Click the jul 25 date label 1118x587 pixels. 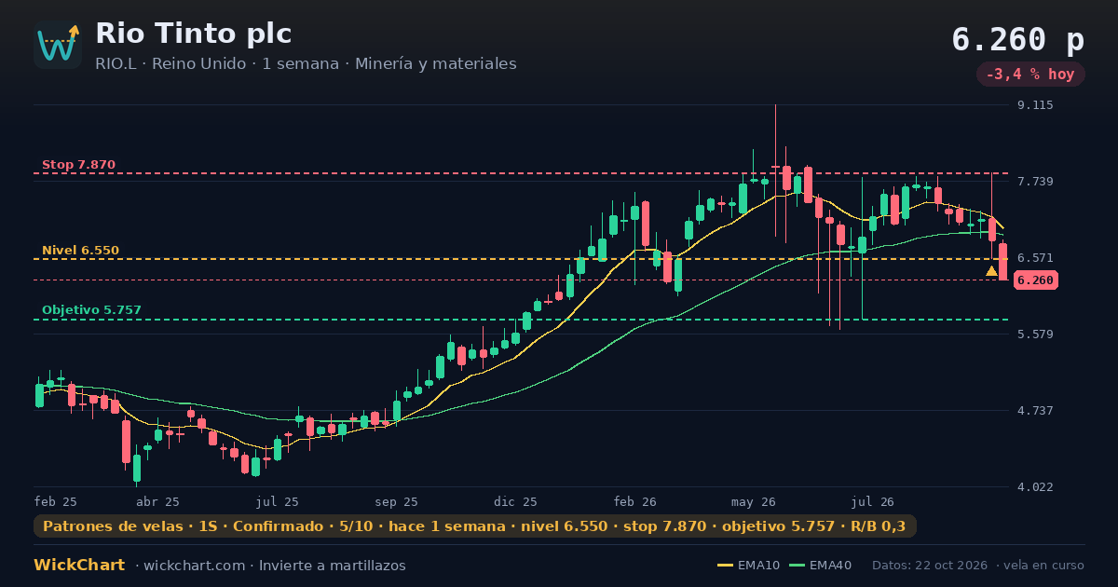(x=277, y=501)
